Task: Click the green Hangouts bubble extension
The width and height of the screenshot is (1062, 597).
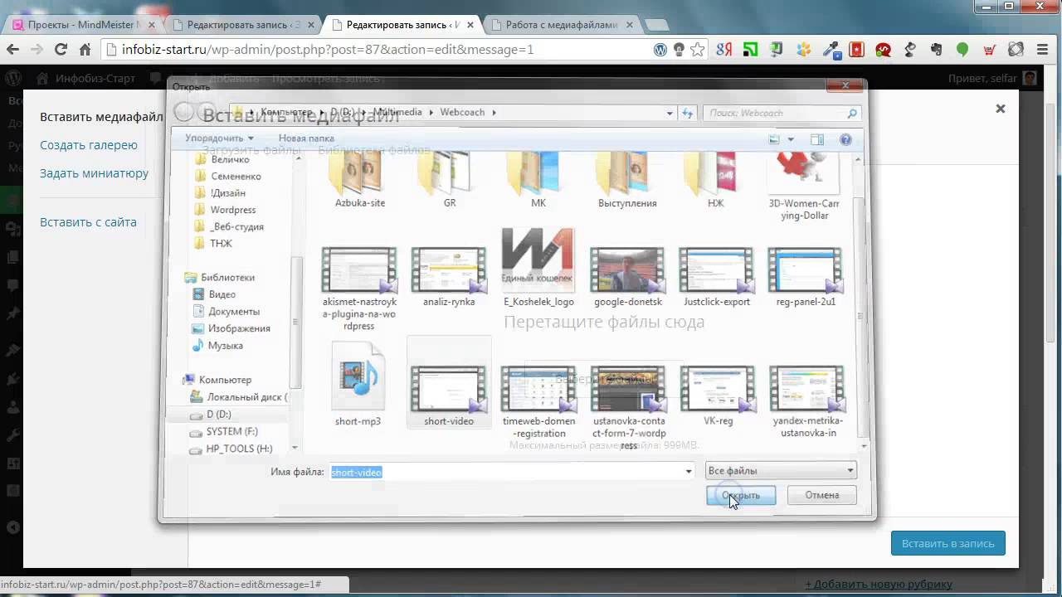Action: 962,50
